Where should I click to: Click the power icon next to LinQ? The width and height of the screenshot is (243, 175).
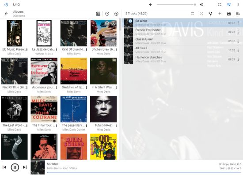coord(6,4)
